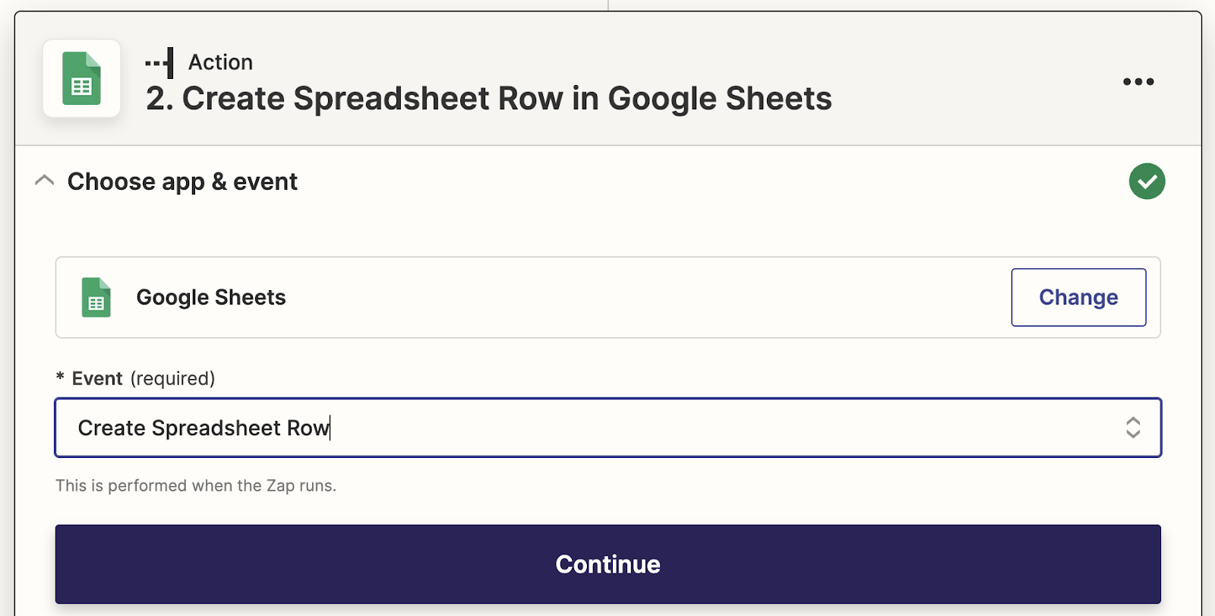Open the Create Spreadsheet Row event dropdown
This screenshot has height=616, width=1215.
607,428
